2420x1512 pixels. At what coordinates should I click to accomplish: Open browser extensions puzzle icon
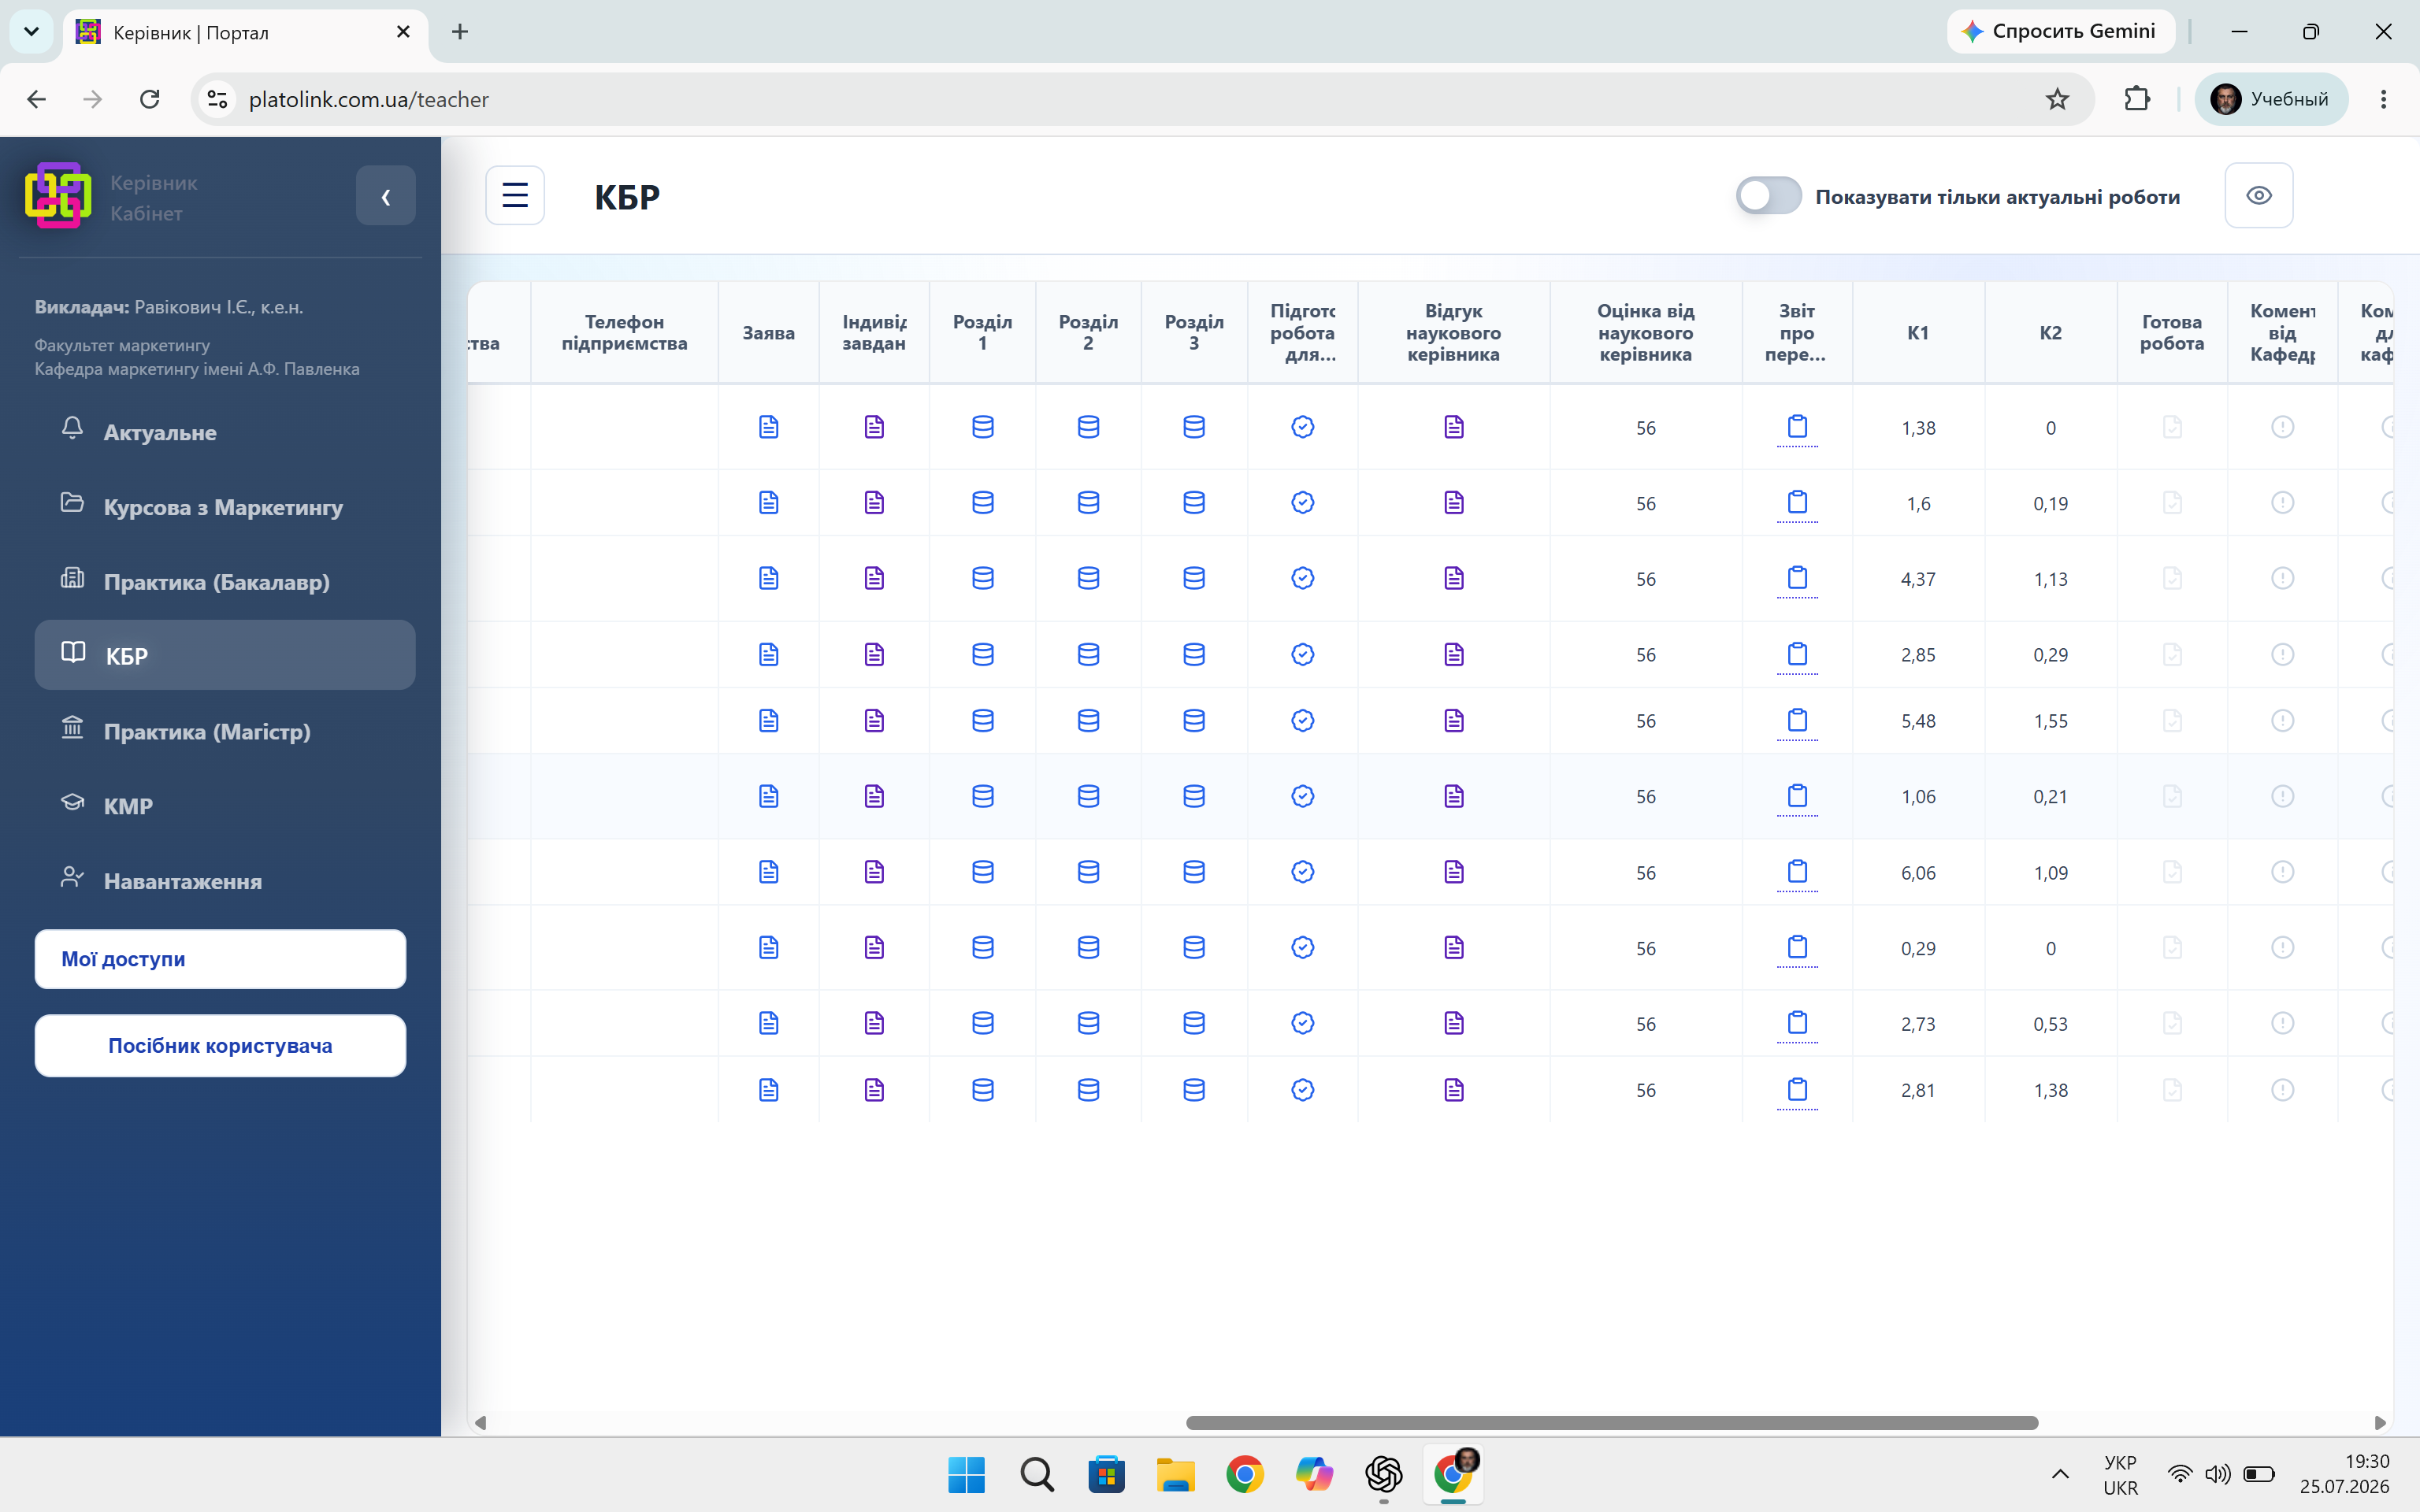[2136, 99]
